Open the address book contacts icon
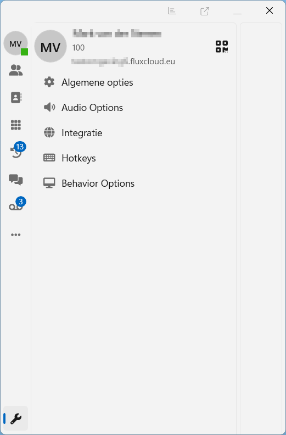 tap(16, 98)
